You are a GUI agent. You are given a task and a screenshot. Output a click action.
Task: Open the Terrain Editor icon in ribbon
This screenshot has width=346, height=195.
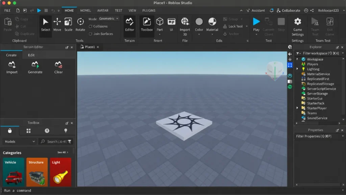[x=129, y=25]
